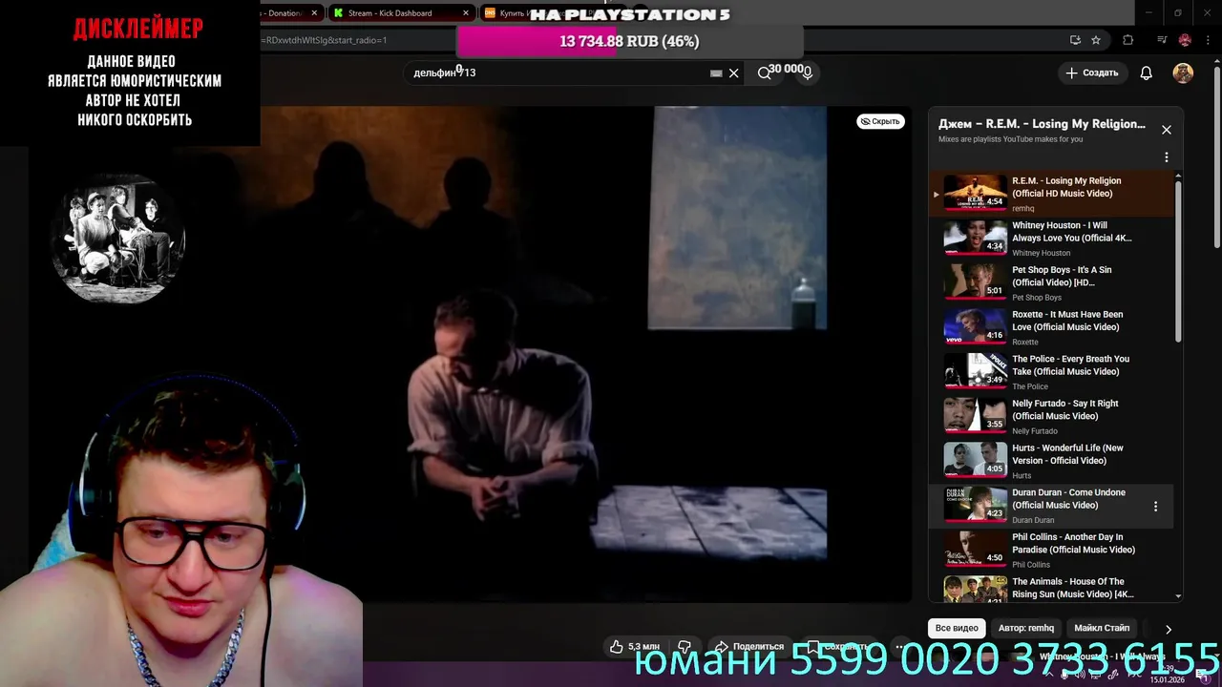Open the browser media control icon
1222x687 pixels.
(1162, 40)
